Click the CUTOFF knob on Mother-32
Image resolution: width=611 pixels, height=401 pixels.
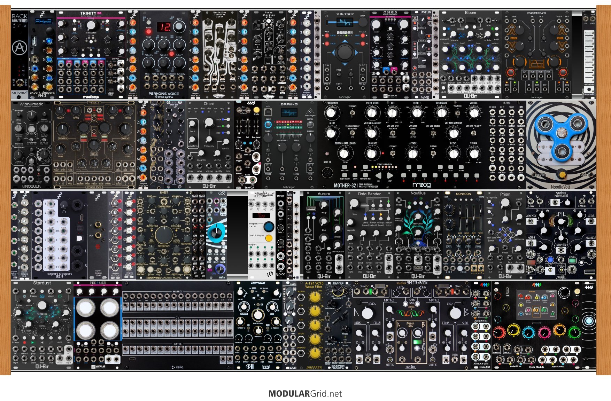tap(417, 113)
